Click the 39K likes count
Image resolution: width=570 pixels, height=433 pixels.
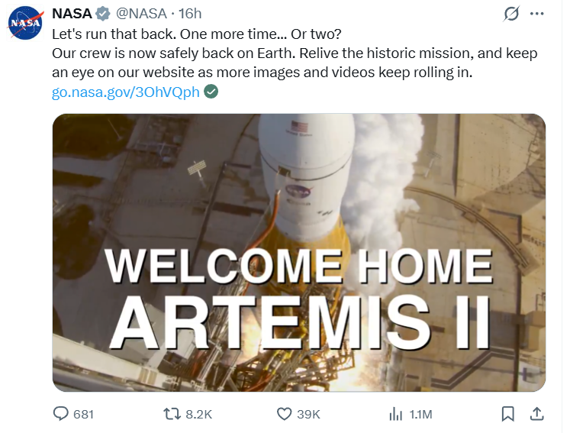click(308, 415)
